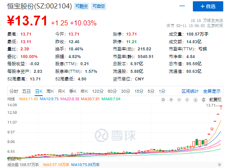Click the MA60:7.04 moving average label
Viewport: 230px width, 168px height.
click(x=111, y=99)
